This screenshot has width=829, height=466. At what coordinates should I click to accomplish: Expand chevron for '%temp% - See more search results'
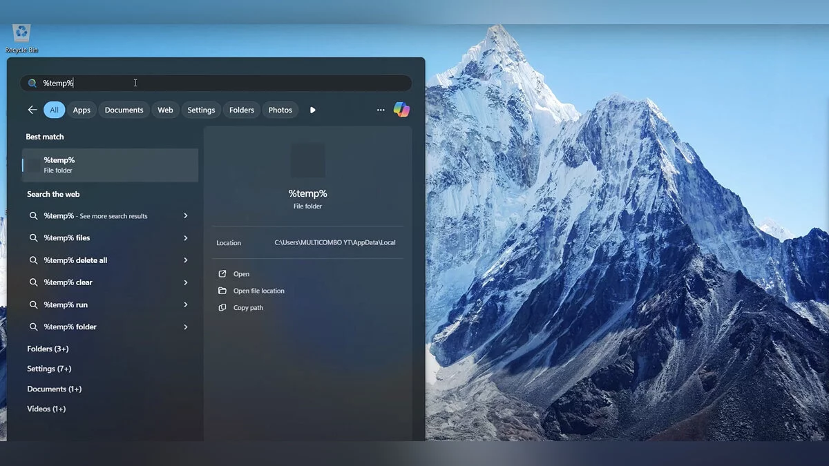(186, 216)
